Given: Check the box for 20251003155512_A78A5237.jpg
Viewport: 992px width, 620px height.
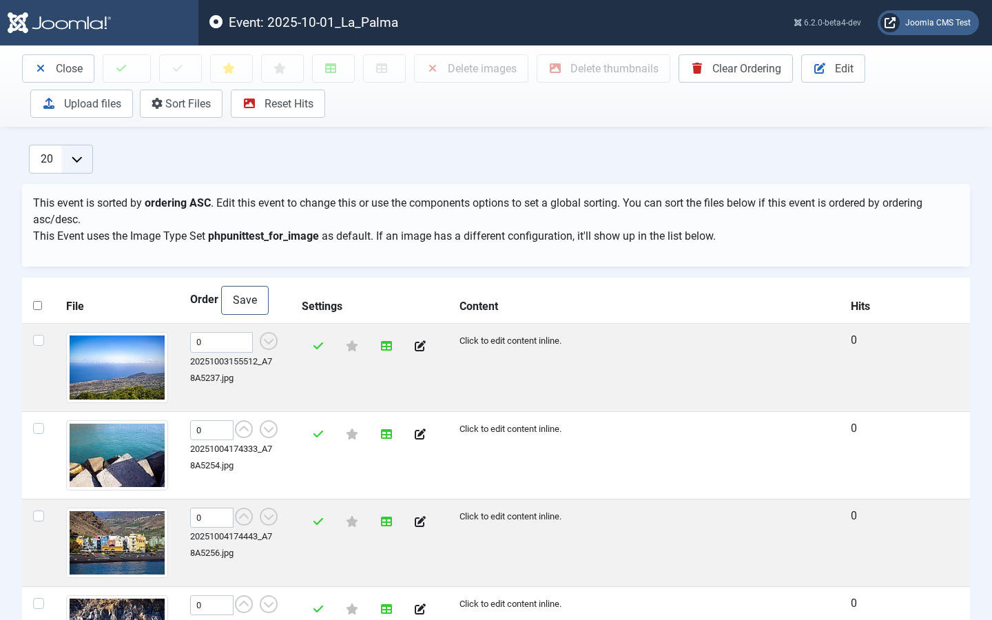Looking at the screenshot, I should pos(39,340).
